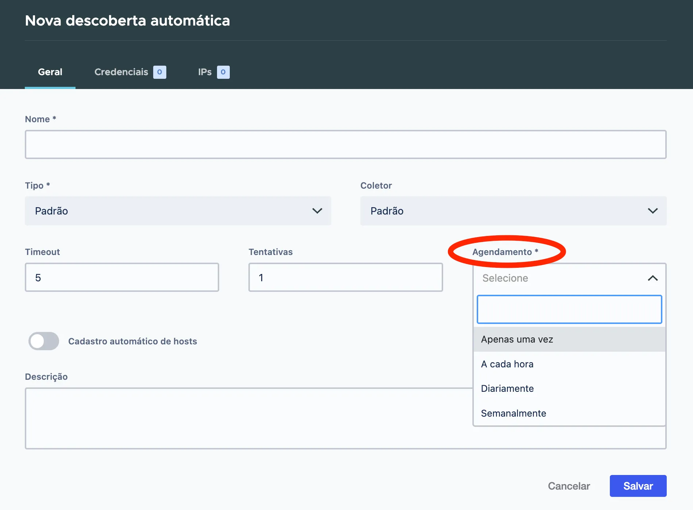Pick 'Semanalmente' schedule option
Image resolution: width=693 pixels, height=510 pixels.
pos(569,413)
